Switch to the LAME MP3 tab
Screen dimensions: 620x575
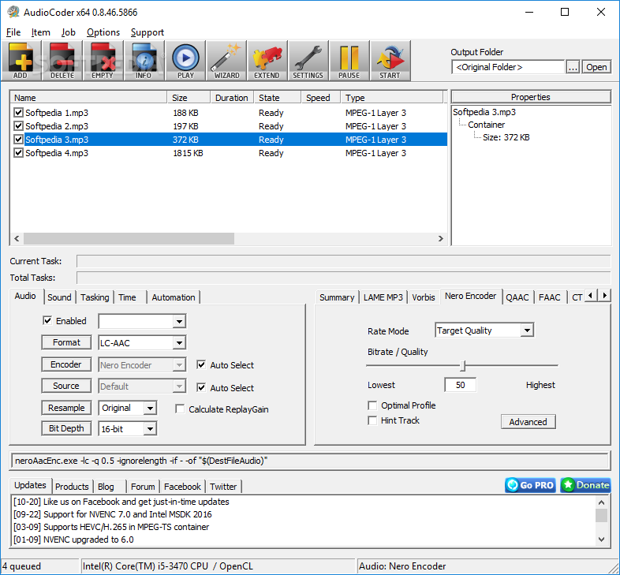(x=383, y=297)
